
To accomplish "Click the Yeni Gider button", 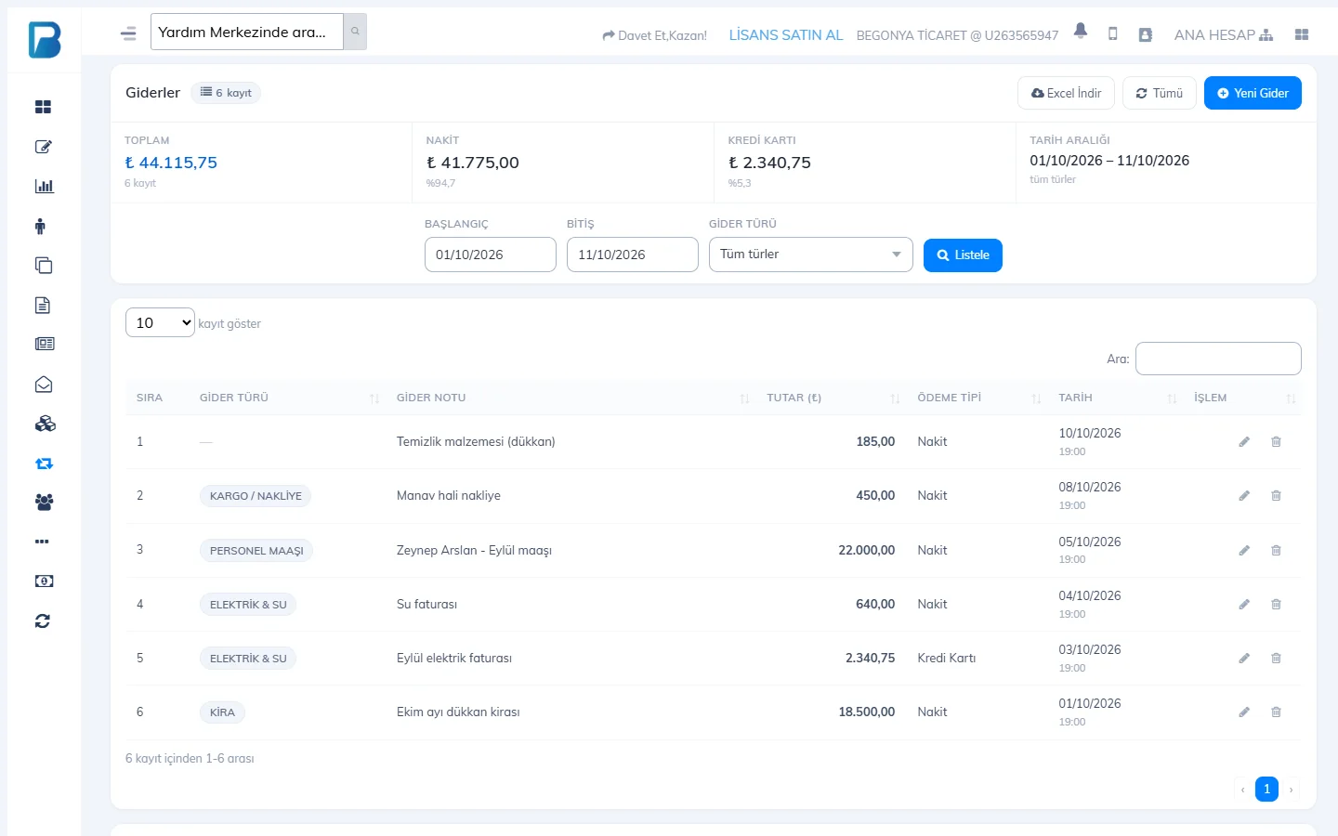I will click(1253, 93).
